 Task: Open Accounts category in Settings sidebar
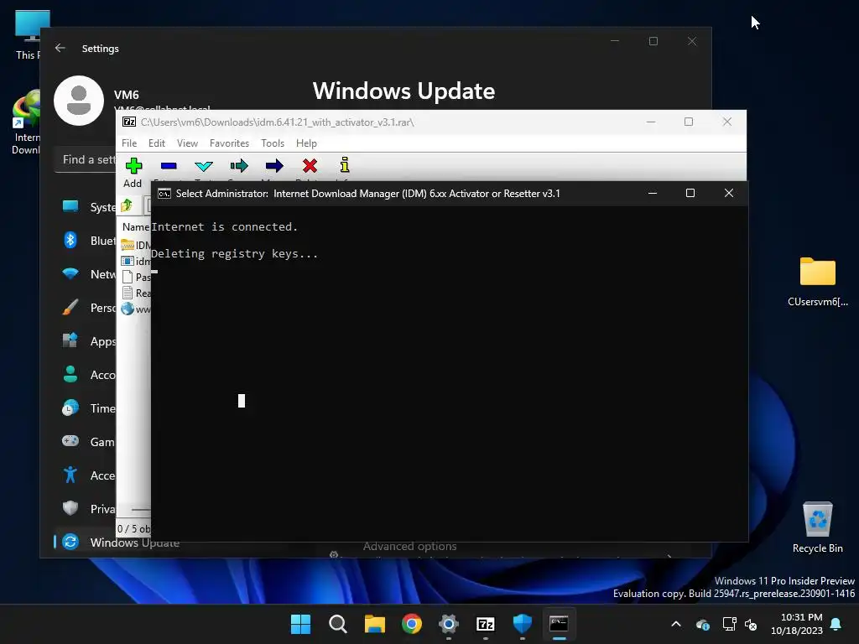pos(89,375)
